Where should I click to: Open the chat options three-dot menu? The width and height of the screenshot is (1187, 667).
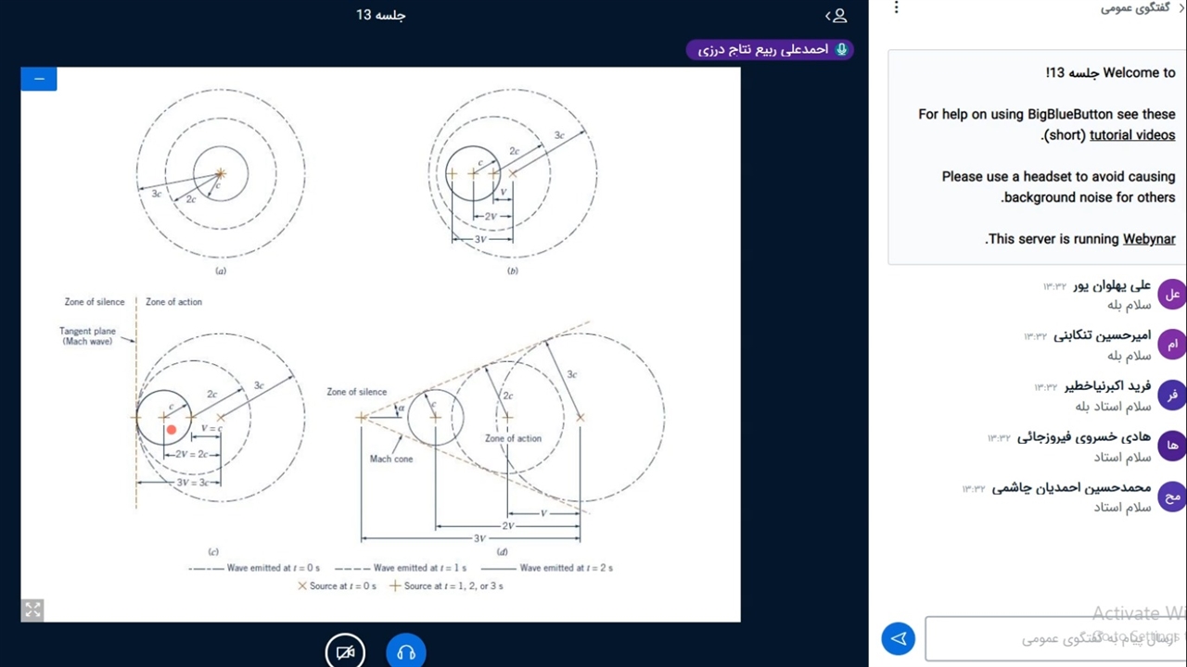896,8
